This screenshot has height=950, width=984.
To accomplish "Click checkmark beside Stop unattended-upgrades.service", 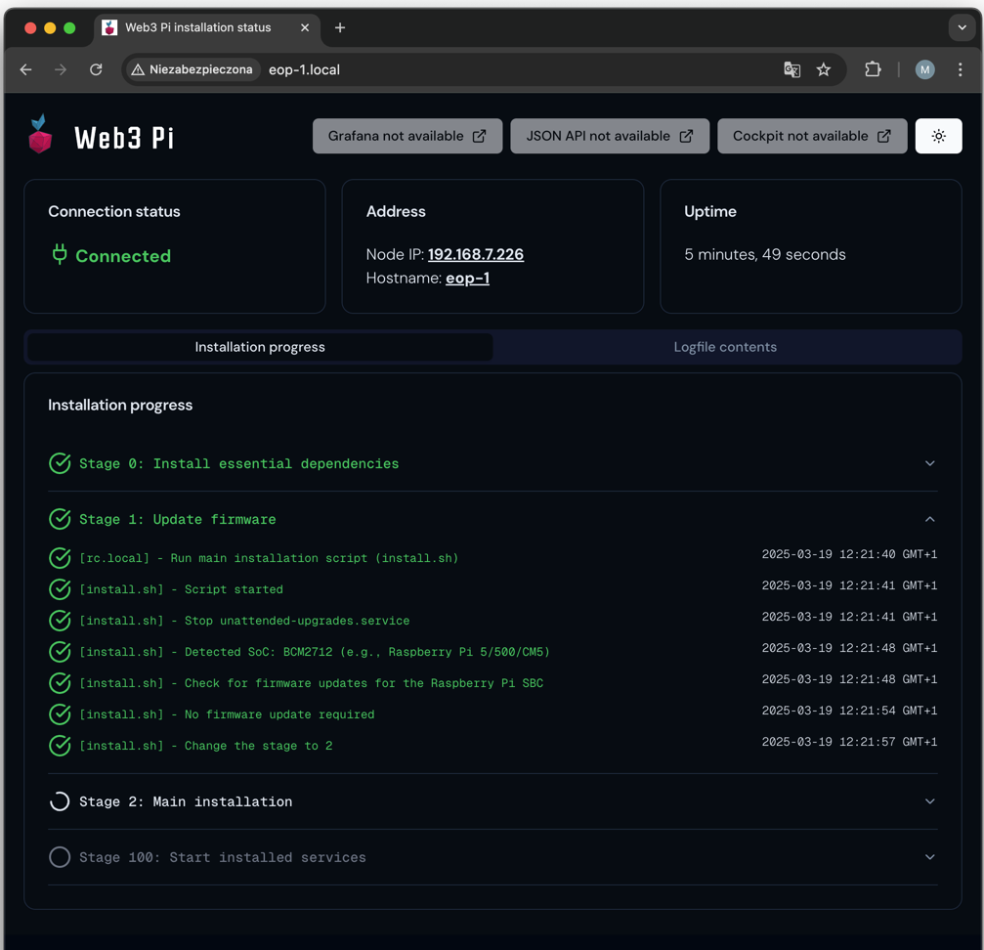I will (60, 621).
